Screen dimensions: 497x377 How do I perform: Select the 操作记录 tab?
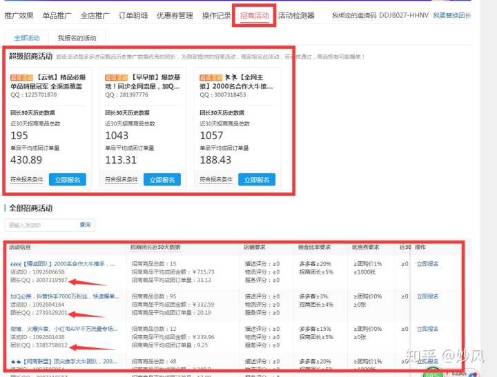[x=217, y=15]
